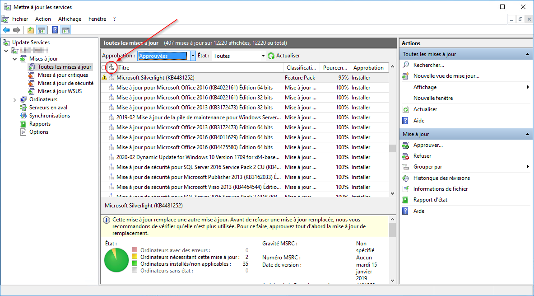Screen dimensions: 534x296
Task: Sort updates by the Classification column header
Action: [x=300, y=68]
